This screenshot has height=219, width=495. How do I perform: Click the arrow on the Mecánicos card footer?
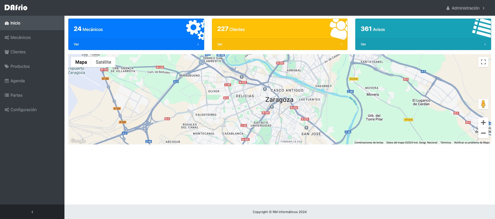coord(198,44)
